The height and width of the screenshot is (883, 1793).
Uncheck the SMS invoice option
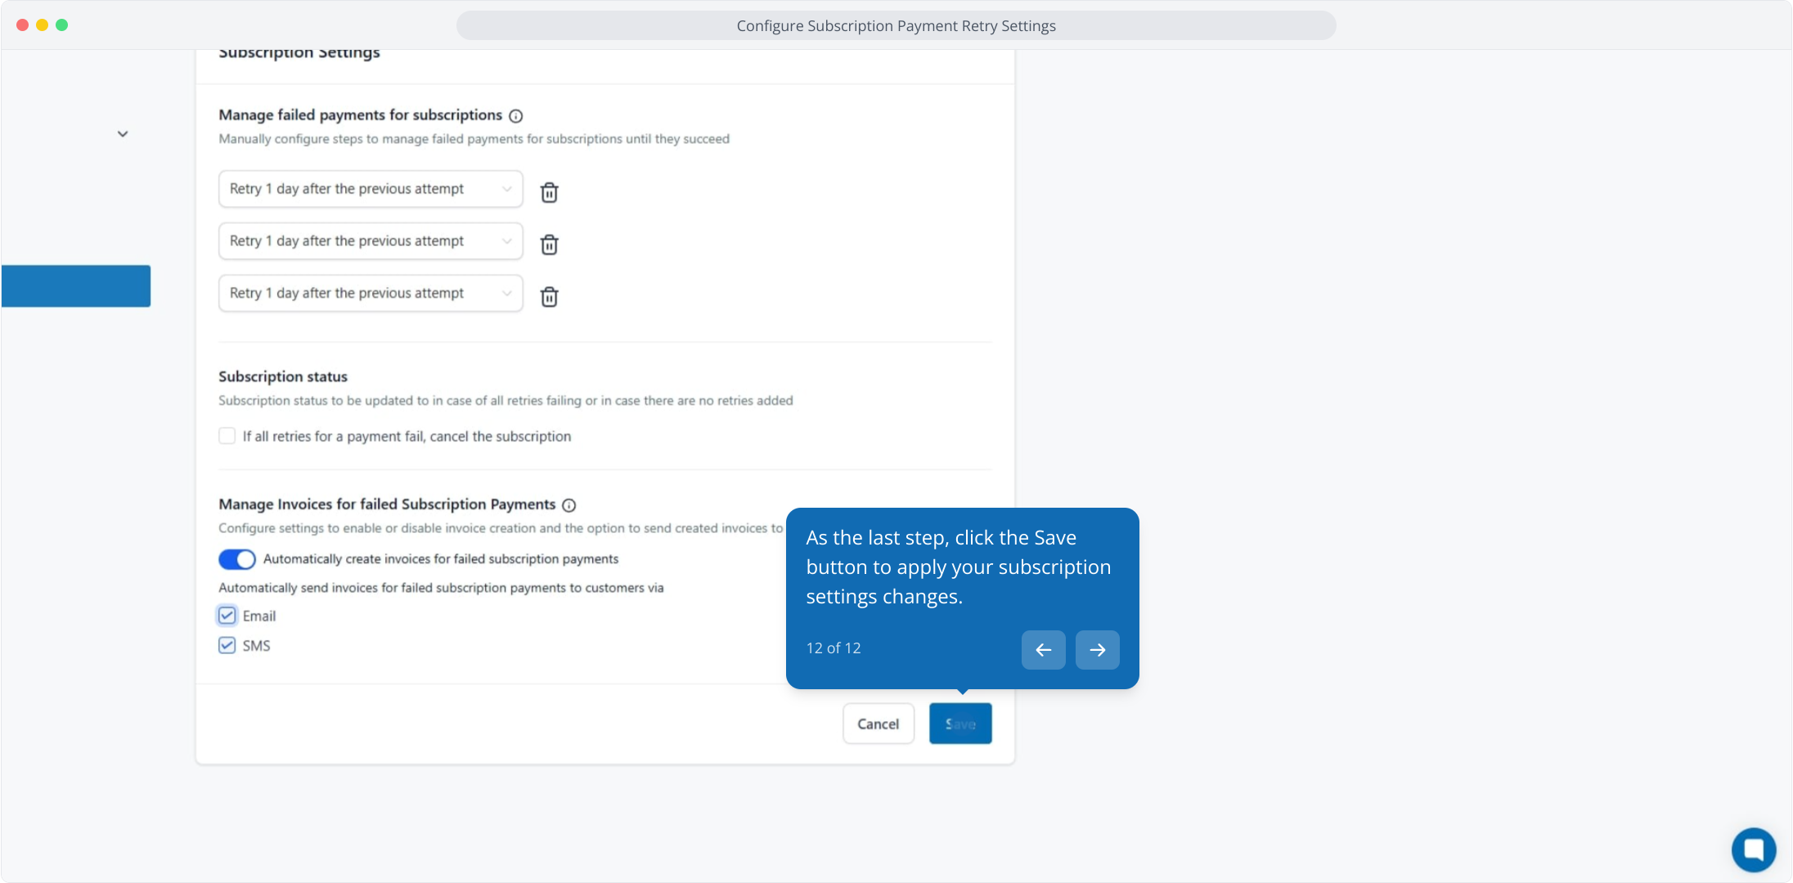point(227,645)
